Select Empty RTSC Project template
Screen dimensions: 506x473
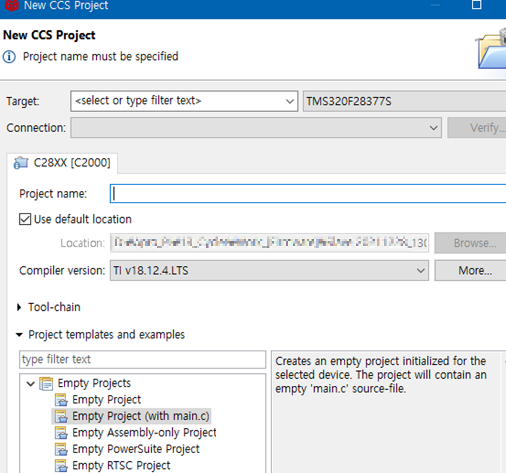[121, 465]
